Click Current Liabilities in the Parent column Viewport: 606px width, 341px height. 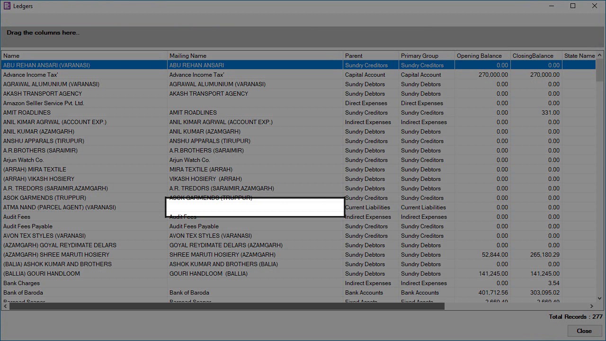pyautogui.click(x=371, y=207)
